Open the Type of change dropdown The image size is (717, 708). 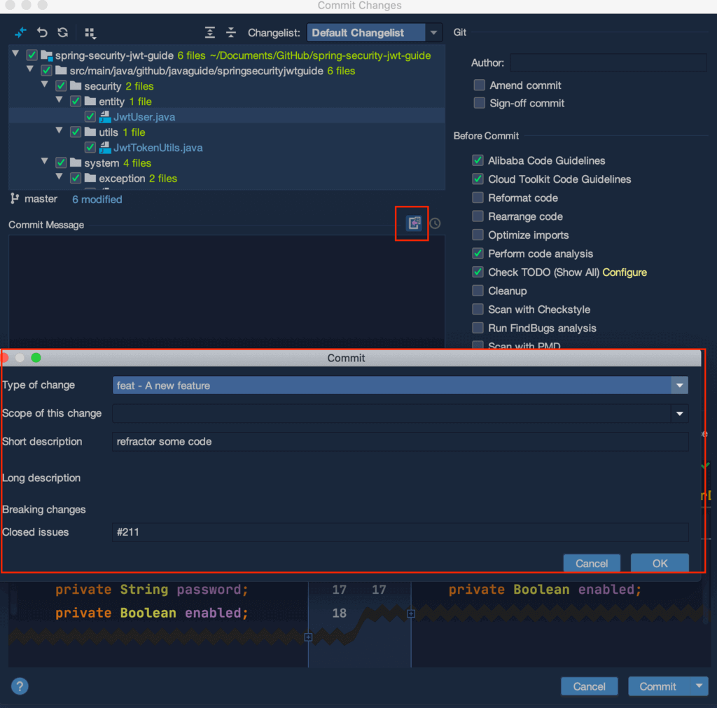coord(678,385)
